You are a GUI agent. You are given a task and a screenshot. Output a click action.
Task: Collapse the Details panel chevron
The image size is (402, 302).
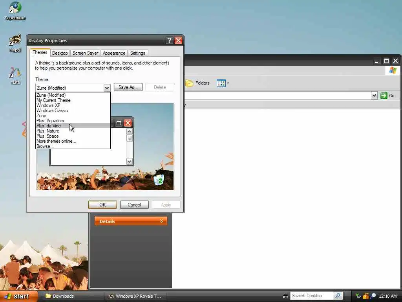point(161,221)
